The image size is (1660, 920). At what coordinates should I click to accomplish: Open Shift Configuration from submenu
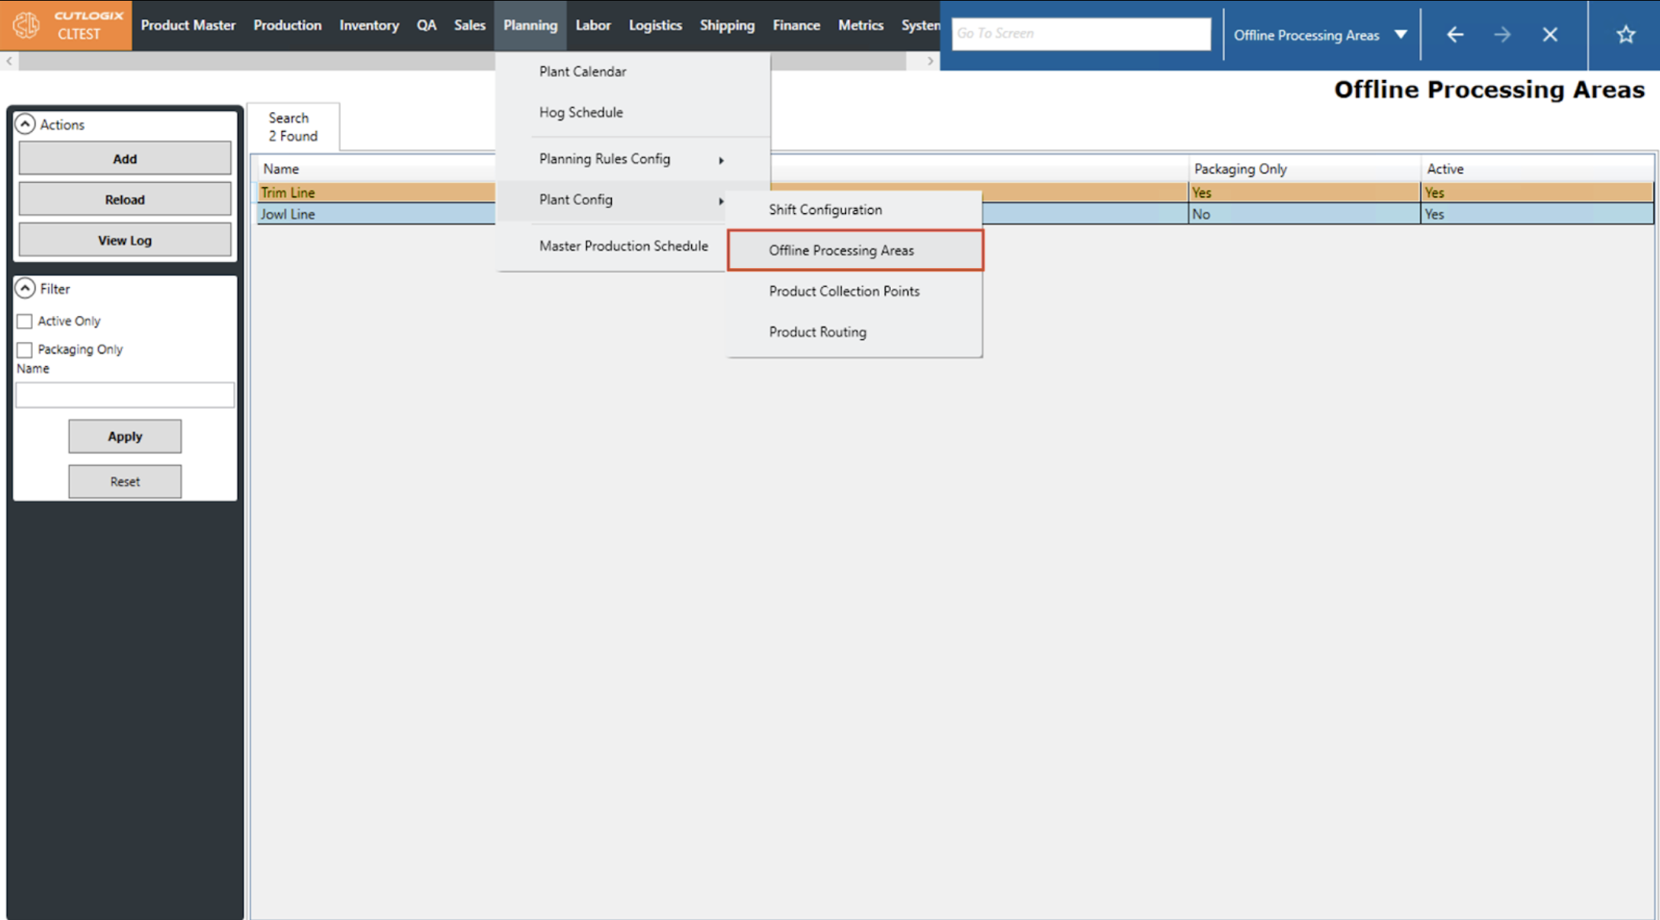(x=825, y=209)
